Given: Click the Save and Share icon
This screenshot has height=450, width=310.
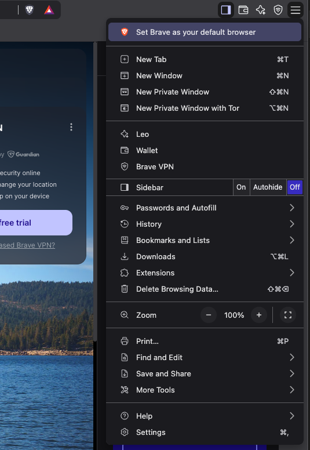Looking at the screenshot, I should [x=125, y=373].
